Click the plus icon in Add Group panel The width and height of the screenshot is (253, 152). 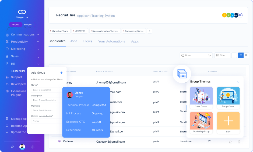[x=61, y=73]
